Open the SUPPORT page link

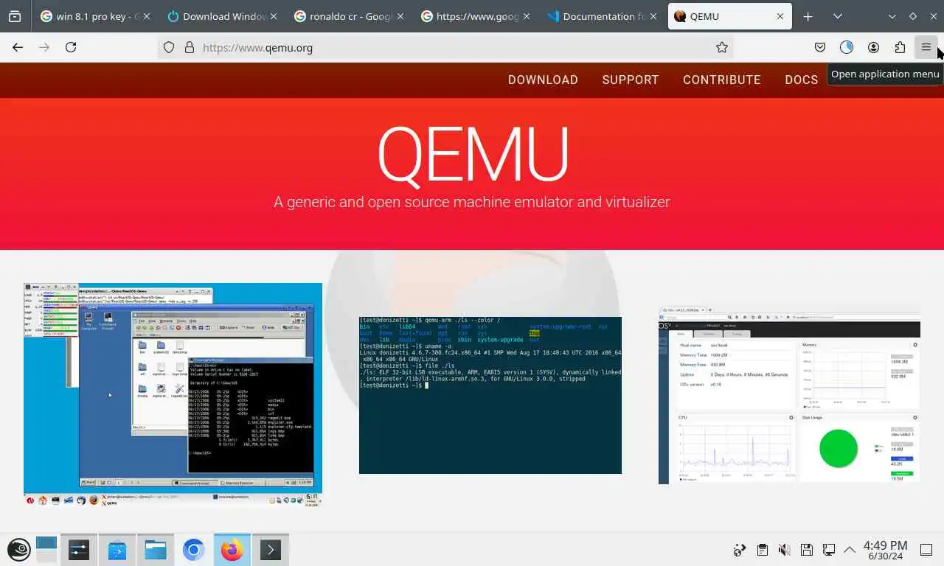[631, 80]
